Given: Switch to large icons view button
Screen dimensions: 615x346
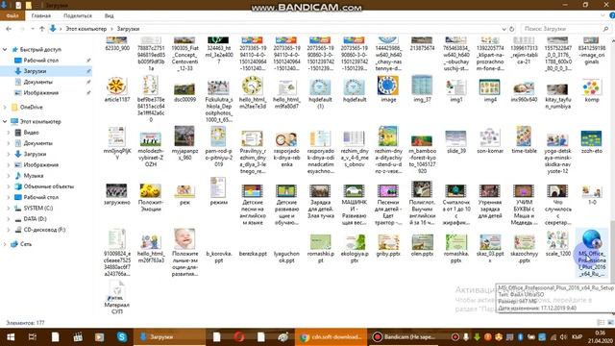Looking at the screenshot, I should coord(610,323).
